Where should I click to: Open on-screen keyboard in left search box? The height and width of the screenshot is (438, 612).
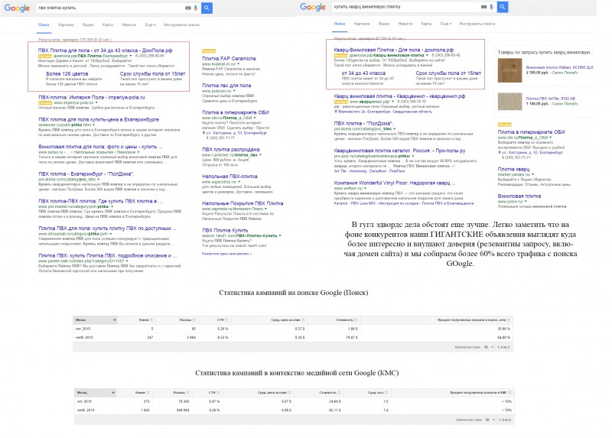pos(188,8)
